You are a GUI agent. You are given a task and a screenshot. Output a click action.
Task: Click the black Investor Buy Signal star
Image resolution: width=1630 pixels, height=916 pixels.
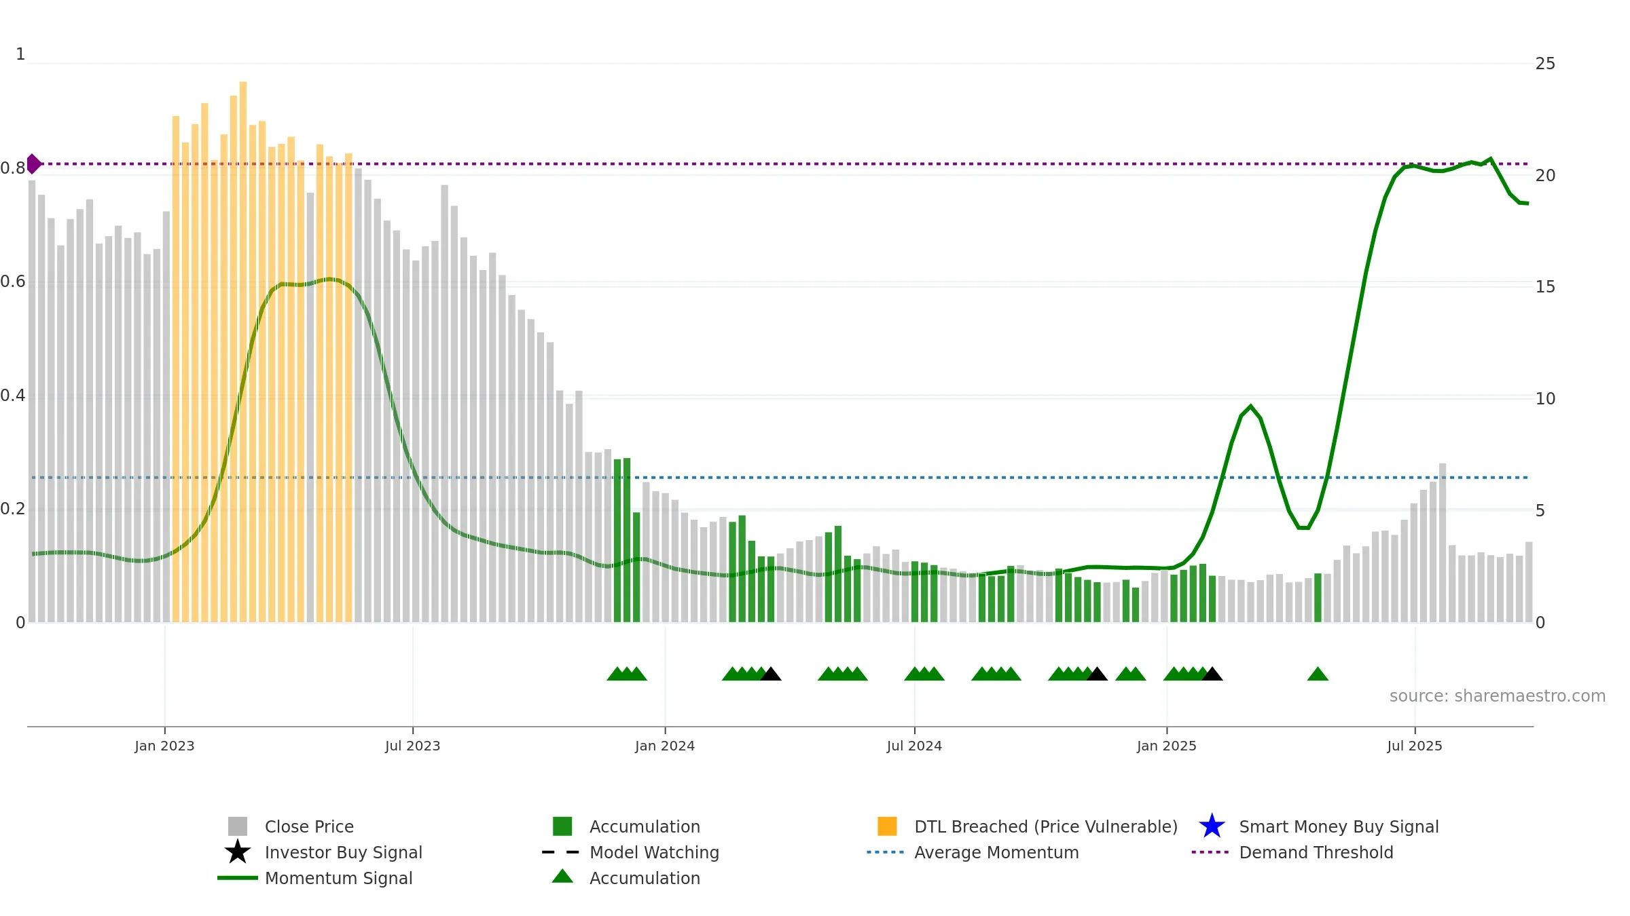[238, 852]
